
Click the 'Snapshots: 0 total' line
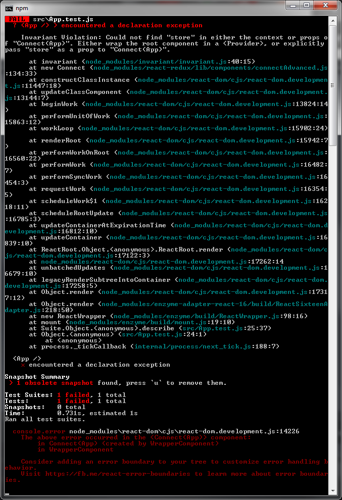click(x=45, y=407)
